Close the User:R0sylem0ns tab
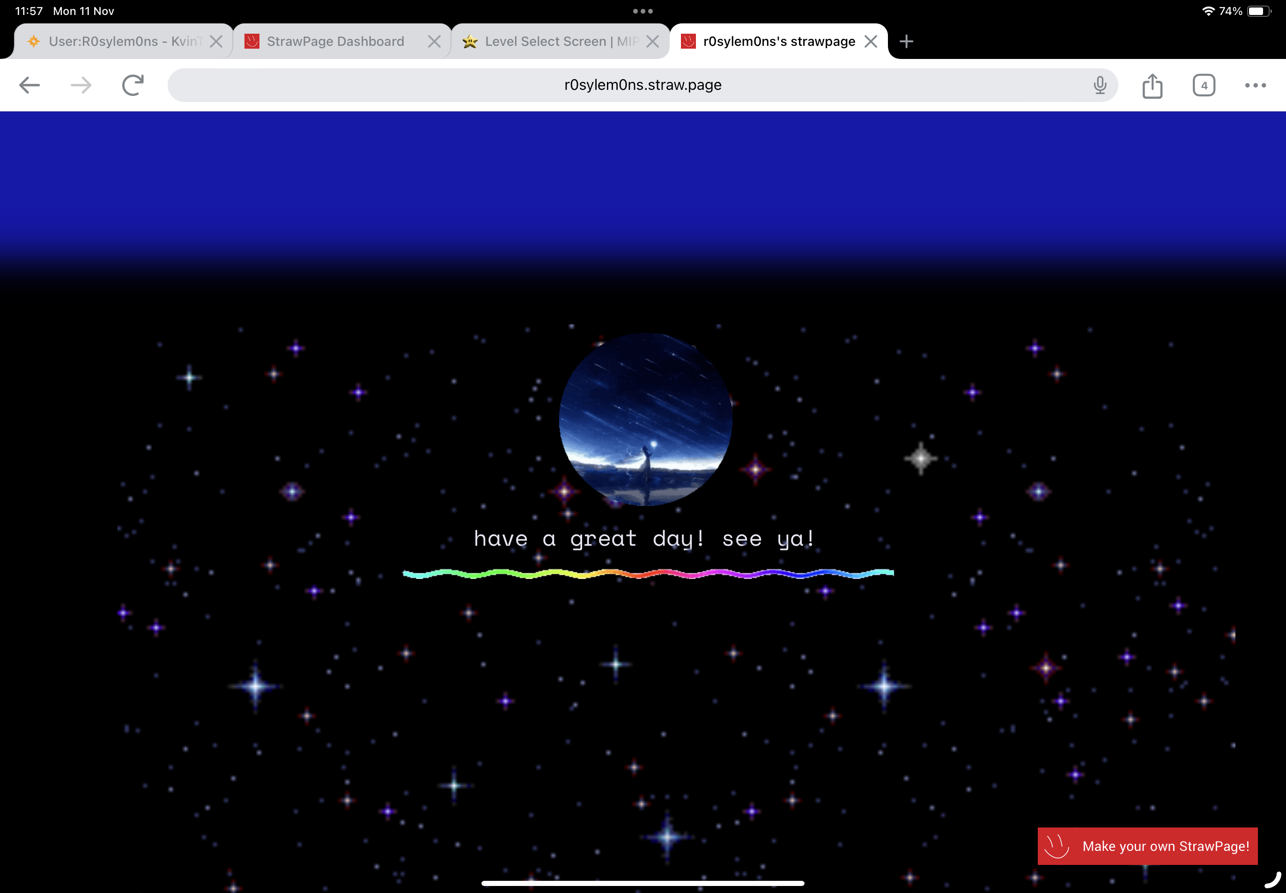1286x893 pixels. click(216, 41)
